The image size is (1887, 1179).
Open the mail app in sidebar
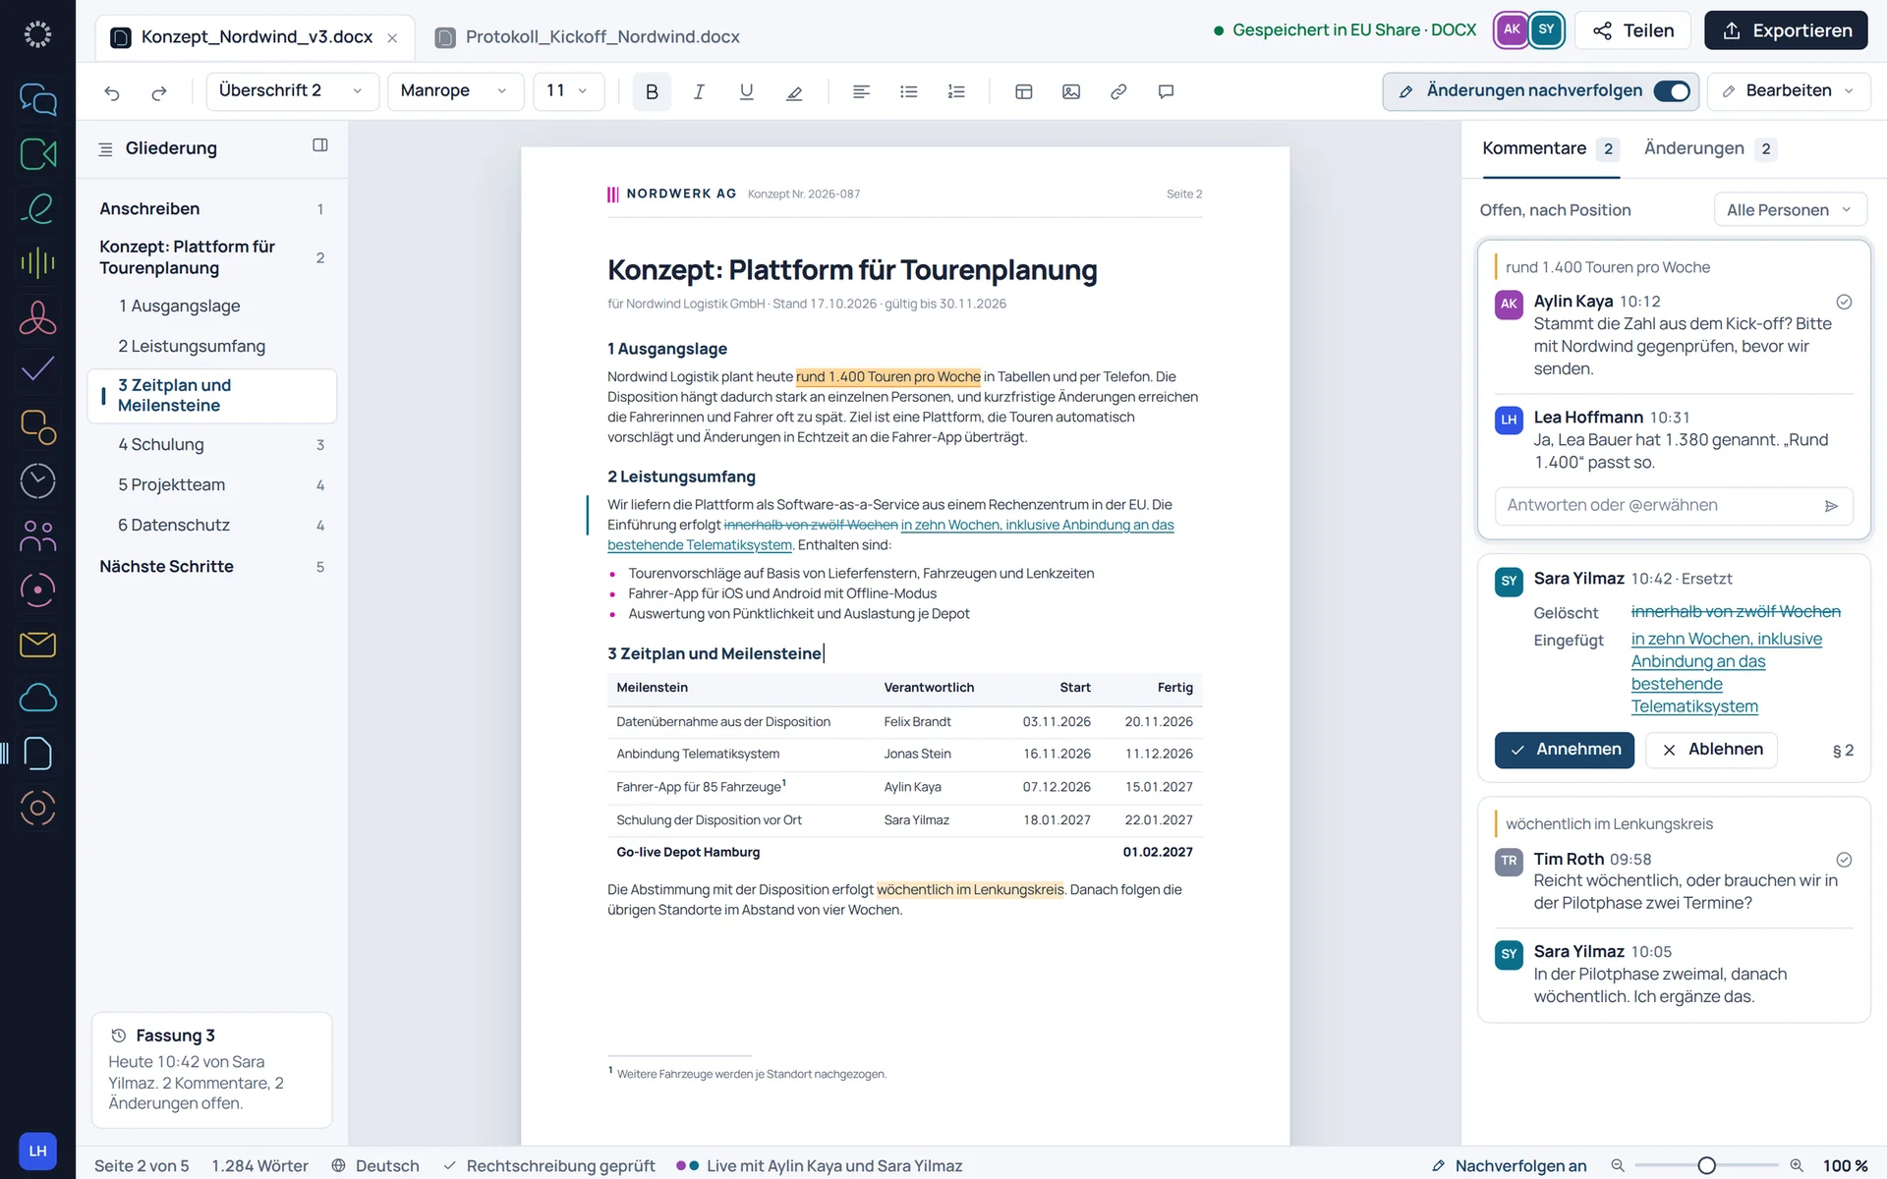pyautogui.click(x=37, y=645)
